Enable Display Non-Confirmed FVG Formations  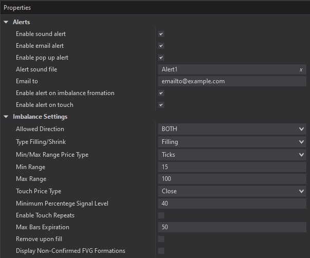pos(161,251)
